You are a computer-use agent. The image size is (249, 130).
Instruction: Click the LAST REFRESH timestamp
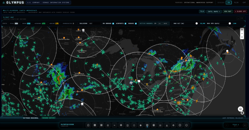pyautogui.click(x=233, y=118)
